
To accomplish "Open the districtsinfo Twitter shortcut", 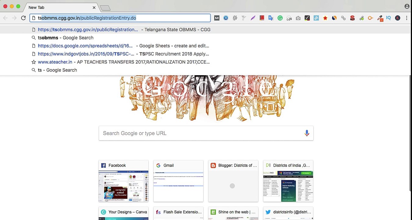I will 288,213.
